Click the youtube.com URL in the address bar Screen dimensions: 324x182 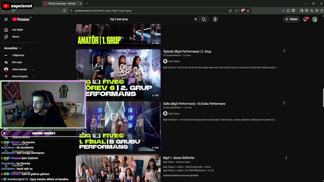(x=103, y=11)
